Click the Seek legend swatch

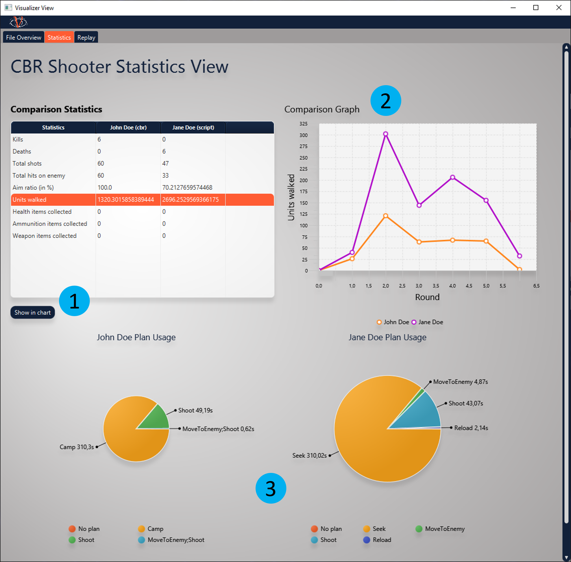coord(367,529)
